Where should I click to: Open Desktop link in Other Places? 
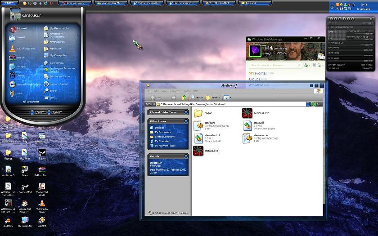(157, 128)
